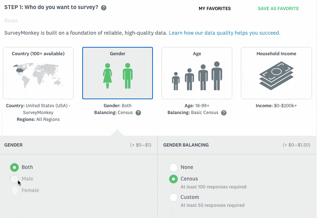Screen dimensions: 317x218
Task: Choose Female as the survey gender
Action: click(14, 190)
